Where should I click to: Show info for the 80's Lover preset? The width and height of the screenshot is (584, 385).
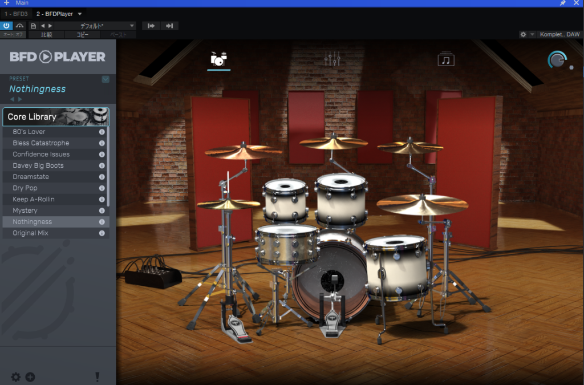click(102, 132)
